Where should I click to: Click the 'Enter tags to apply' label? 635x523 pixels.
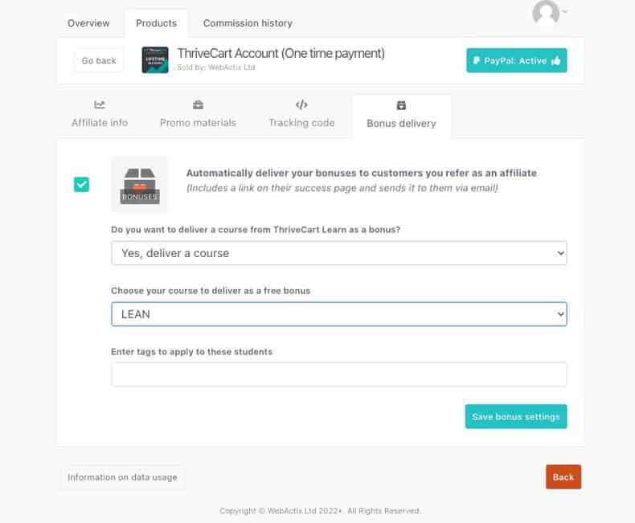click(191, 352)
